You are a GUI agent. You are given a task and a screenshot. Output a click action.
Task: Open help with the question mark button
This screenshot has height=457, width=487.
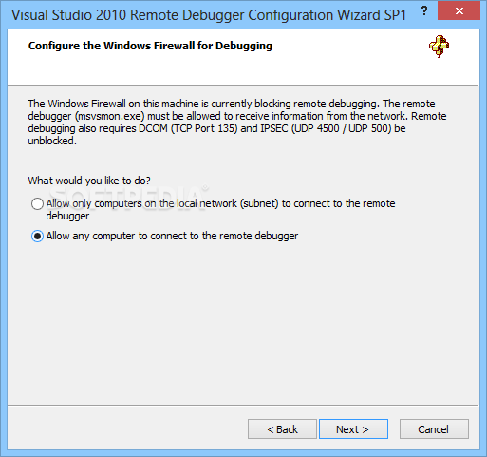click(424, 11)
